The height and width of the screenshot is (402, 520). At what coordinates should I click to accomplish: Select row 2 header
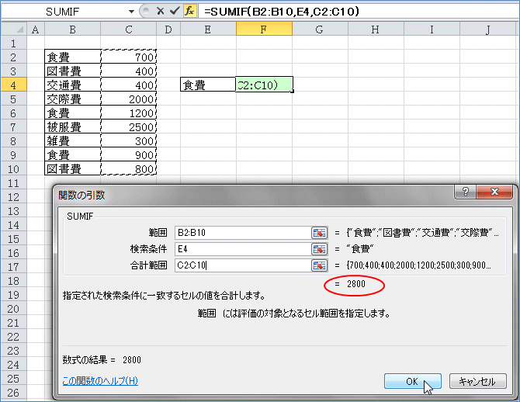(13, 57)
